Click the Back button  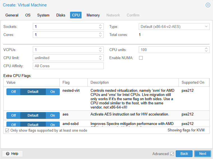coord(184,154)
